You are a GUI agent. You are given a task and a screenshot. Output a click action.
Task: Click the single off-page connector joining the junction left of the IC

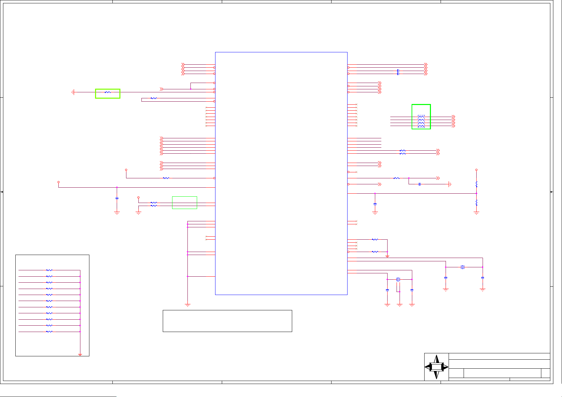161,89
